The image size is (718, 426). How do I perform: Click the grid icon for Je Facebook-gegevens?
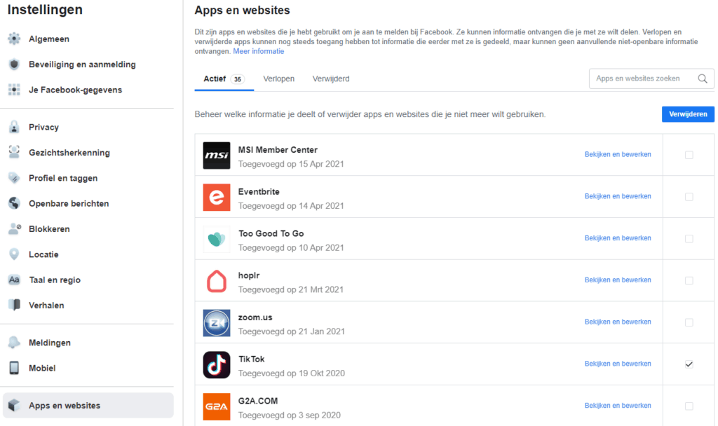14,90
